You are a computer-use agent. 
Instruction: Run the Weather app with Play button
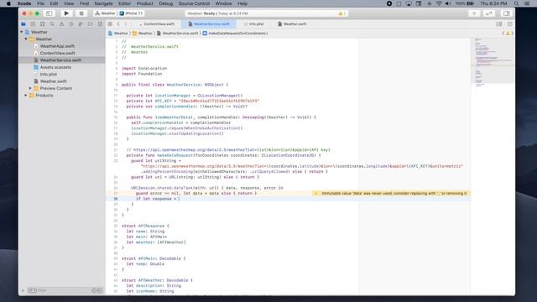click(x=66, y=13)
